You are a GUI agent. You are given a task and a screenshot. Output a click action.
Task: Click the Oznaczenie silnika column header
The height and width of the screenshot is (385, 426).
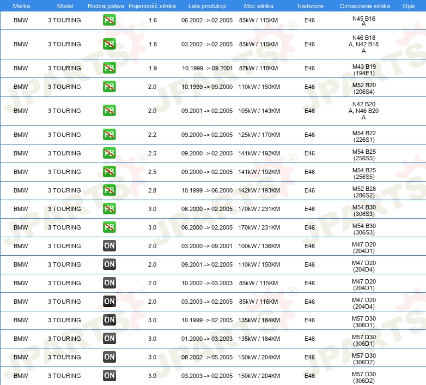[364, 5]
